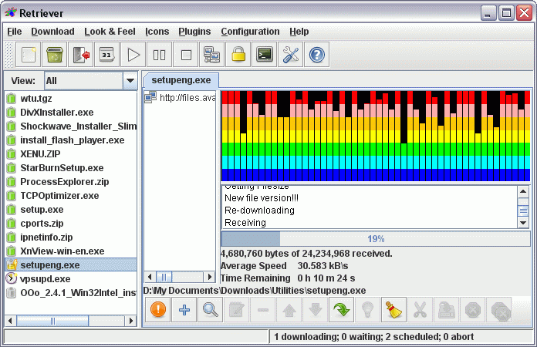This screenshot has width=537, height=347.
Task: Open the terminal console icon
Action: pos(265,55)
